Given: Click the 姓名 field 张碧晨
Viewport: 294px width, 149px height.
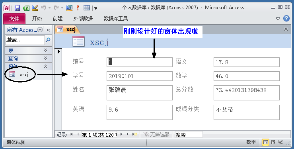Looking at the screenshot, I should tap(140, 93).
